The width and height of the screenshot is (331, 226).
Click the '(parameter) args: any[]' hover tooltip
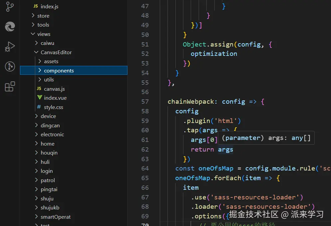(266, 138)
